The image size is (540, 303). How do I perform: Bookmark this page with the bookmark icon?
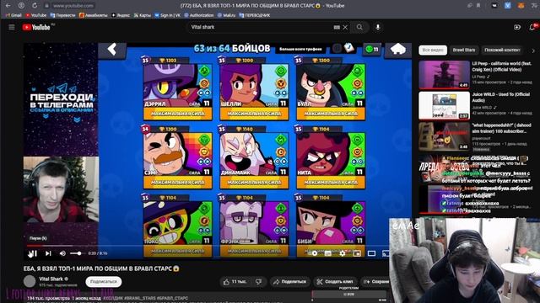(478, 6)
